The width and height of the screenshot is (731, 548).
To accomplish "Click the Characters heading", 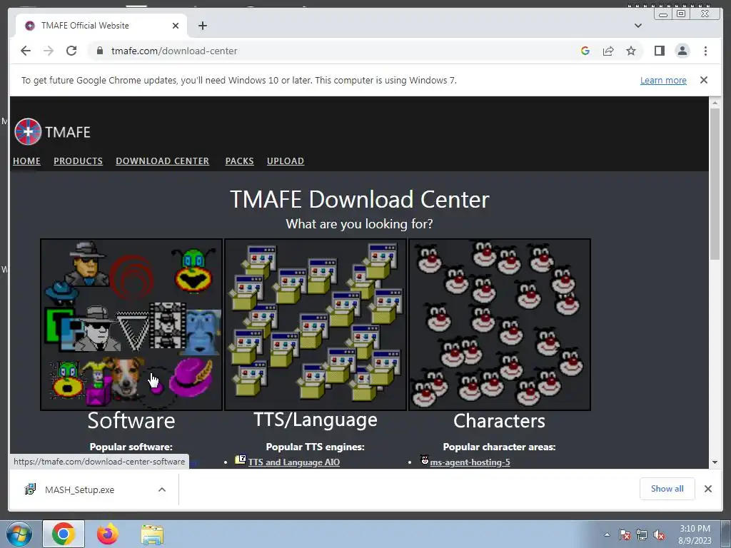I will tap(499, 421).
